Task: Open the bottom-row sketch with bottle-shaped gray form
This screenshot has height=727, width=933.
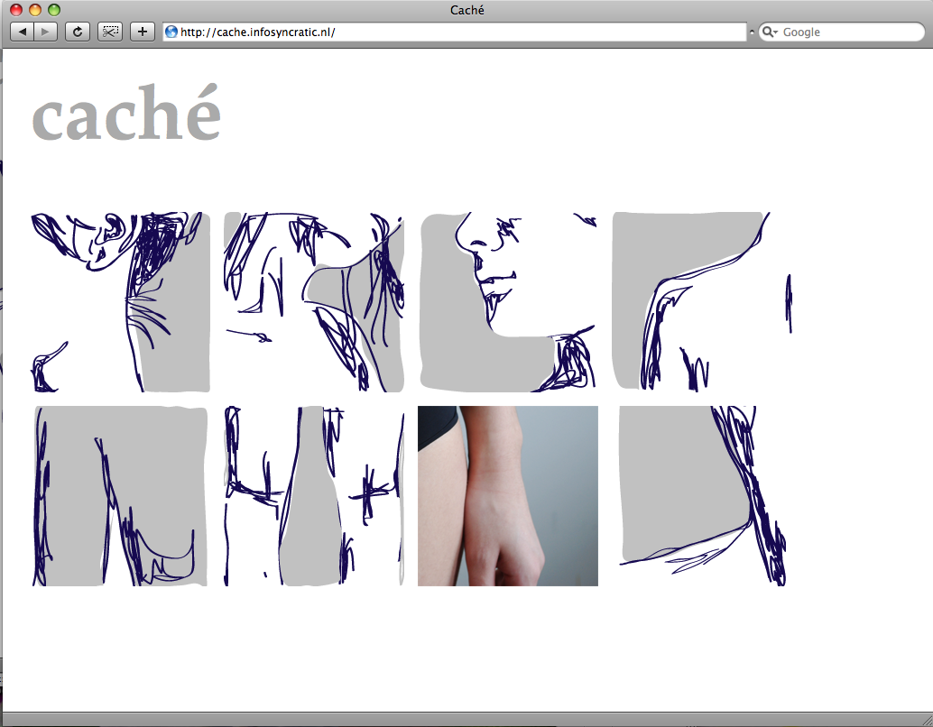Action: tap(314, 496)
